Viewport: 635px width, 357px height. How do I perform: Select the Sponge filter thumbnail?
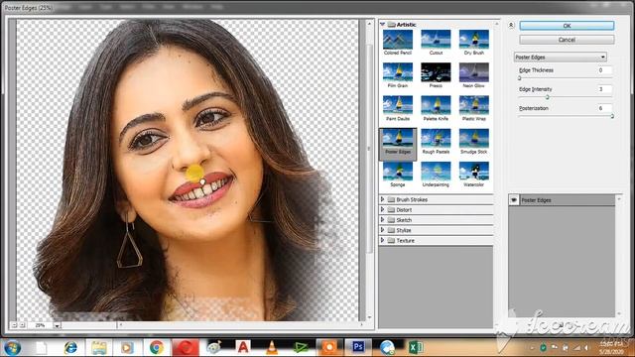click(x=398, y=172)
